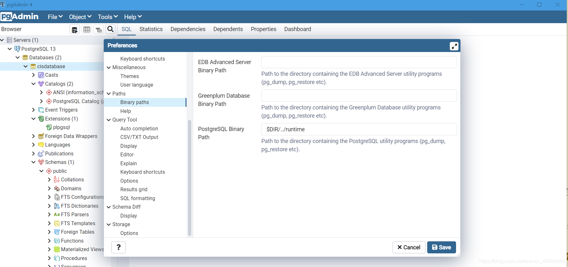The height and width of the screenshot is (267, 568).
Task: Click the Databases node icon
Action: click(x=25, y=58)
